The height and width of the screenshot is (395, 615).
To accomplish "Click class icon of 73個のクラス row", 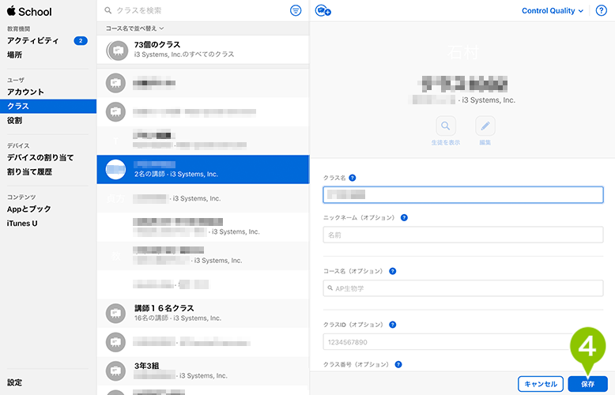I will (117, 50).
